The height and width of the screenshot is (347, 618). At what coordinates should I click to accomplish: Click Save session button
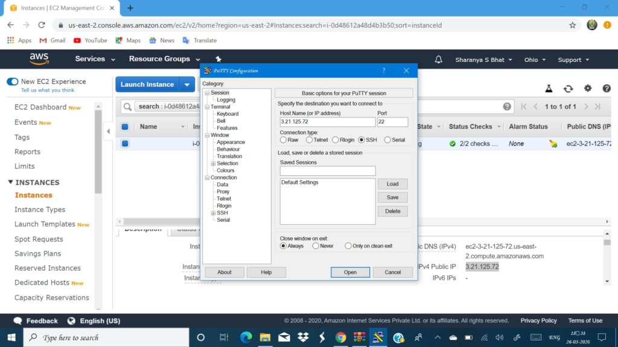pos(392,198)
